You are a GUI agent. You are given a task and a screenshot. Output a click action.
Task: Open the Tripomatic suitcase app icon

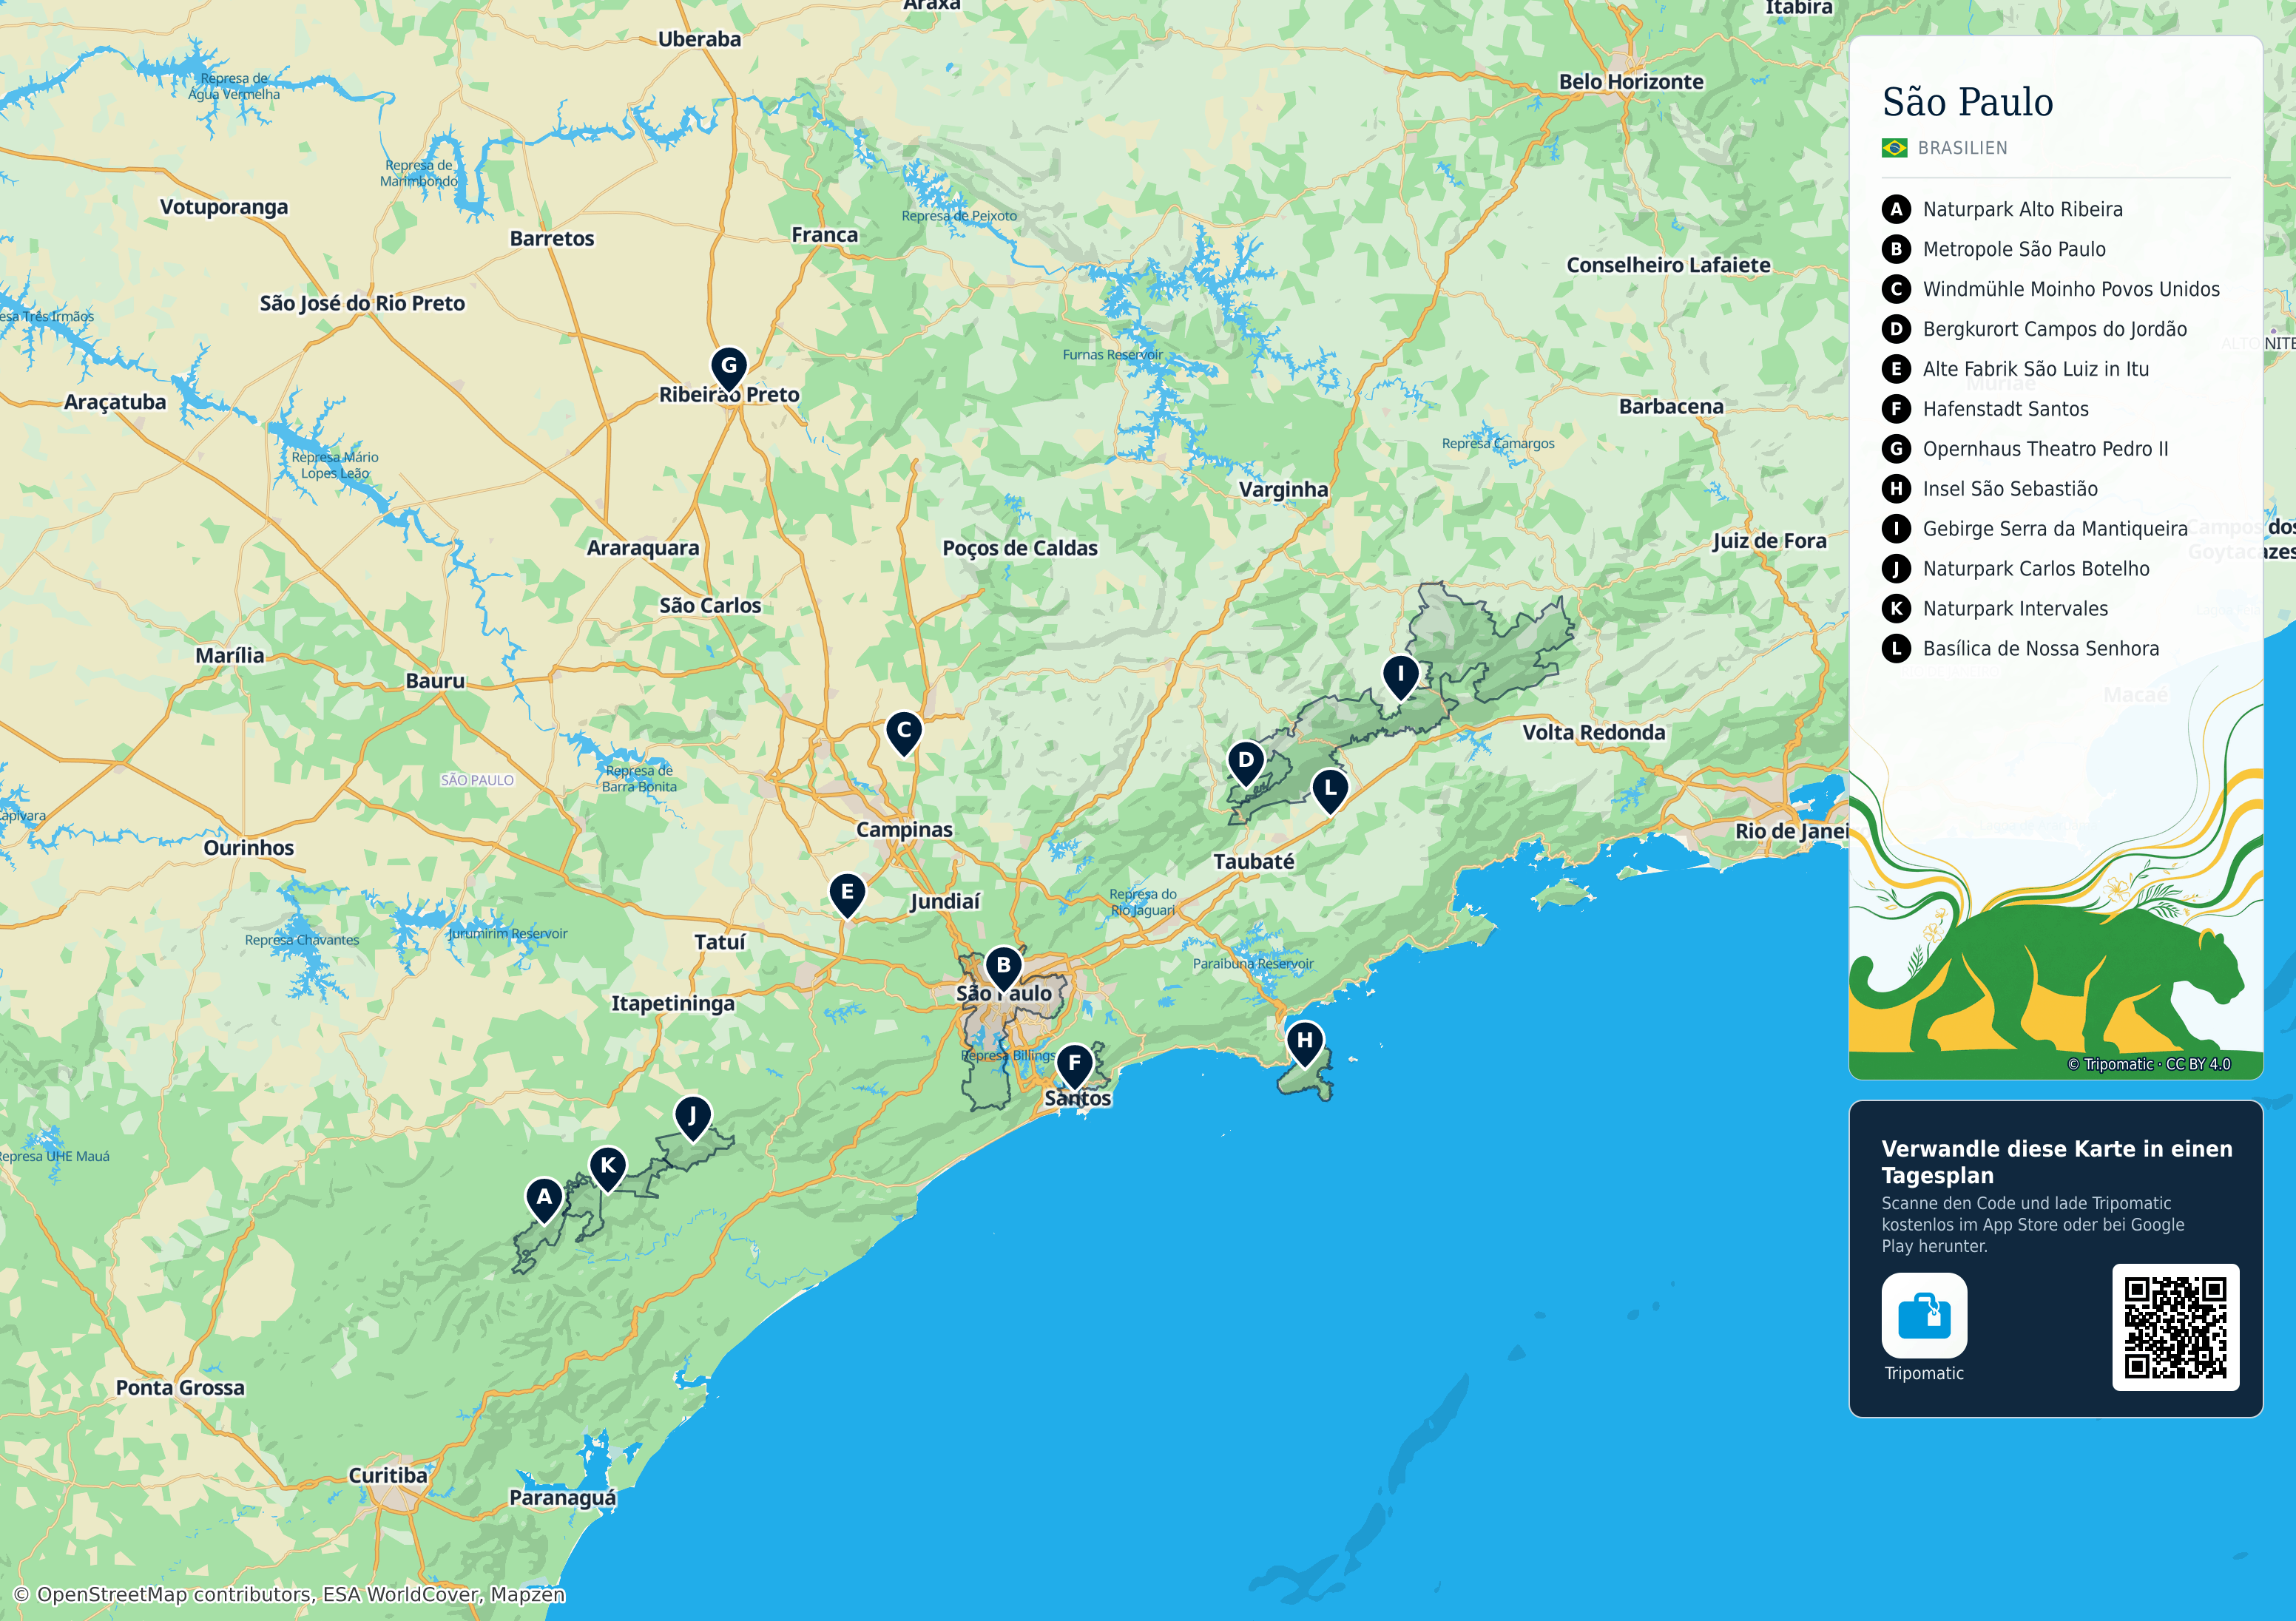click(1924, 1315)
